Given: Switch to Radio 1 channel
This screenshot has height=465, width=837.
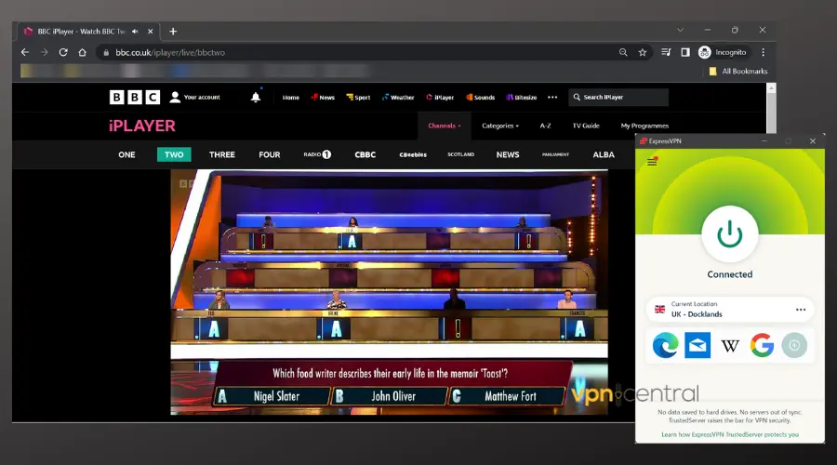Looking at the screenshot, I should pyautogui.click(x=317, y=154).
